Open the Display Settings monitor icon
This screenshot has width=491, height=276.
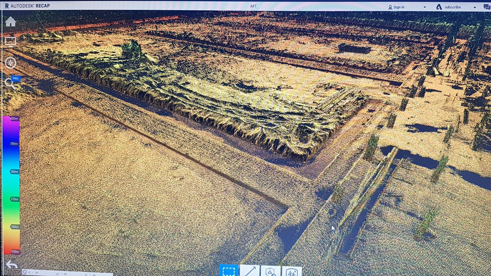click(10, 42)
